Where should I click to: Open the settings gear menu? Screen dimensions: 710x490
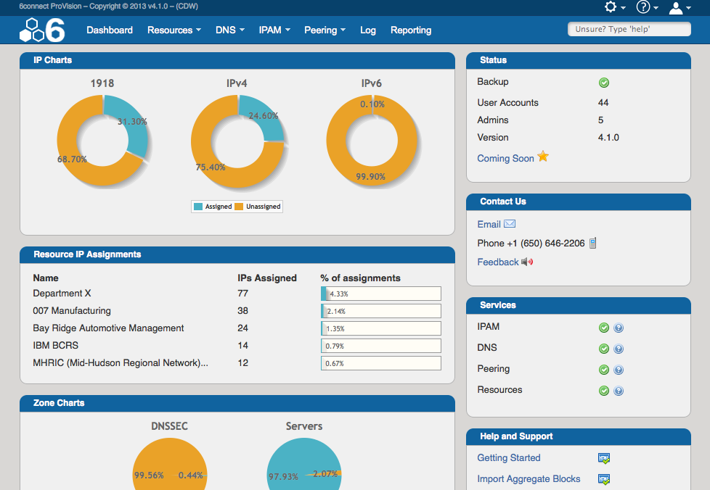pos(611,7)
